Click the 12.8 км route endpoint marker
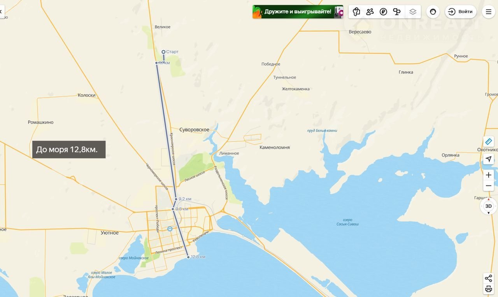498x297 pixels. click(x=188, y=257)
